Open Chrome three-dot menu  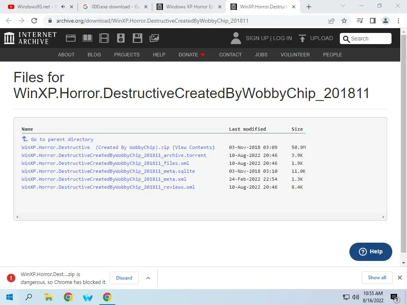pos(398,21)
